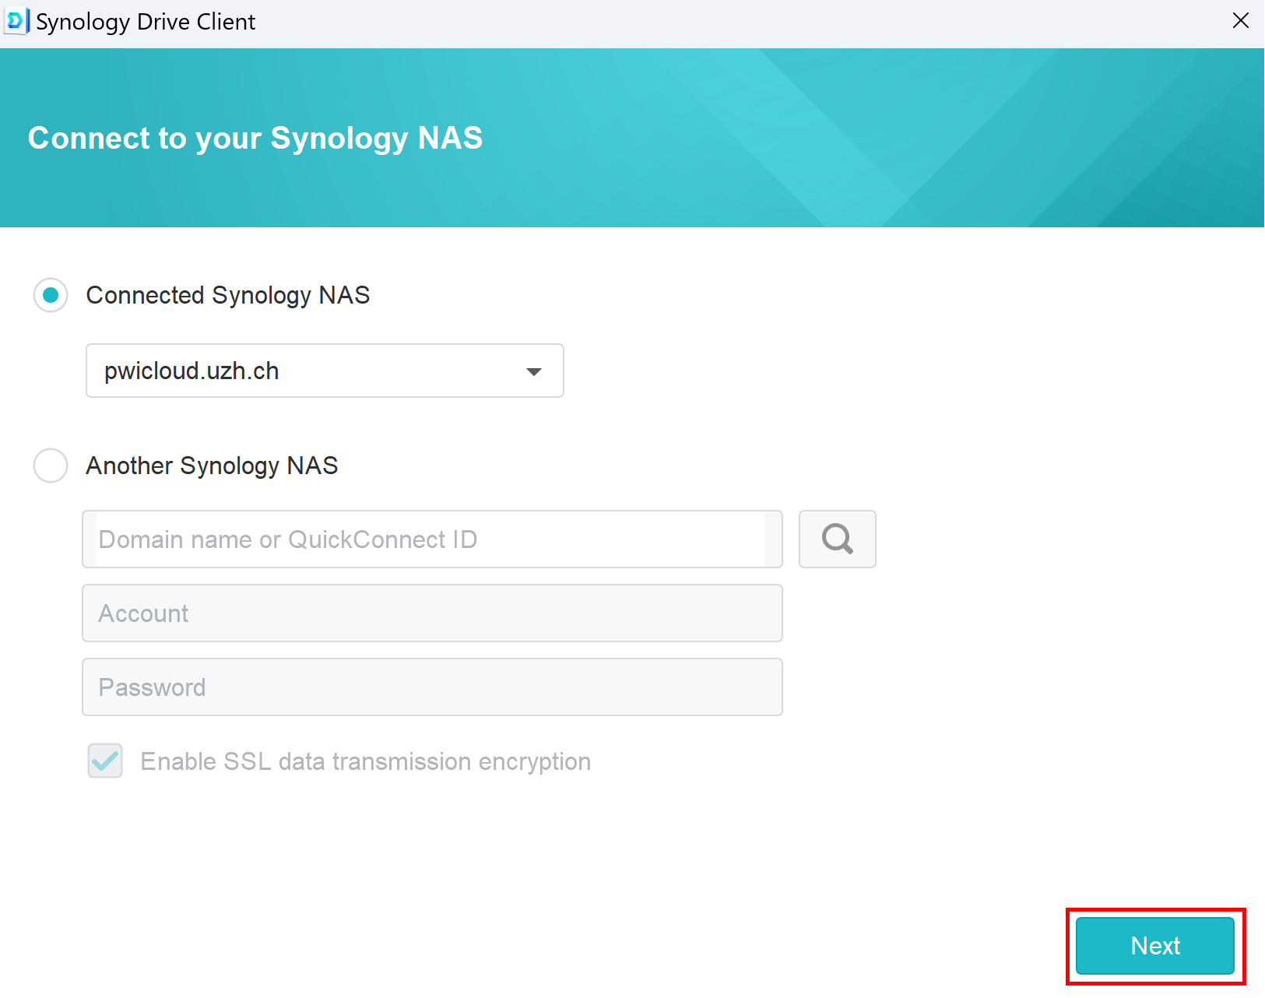Select the Another Synology NAS radio button

coord(51,466)
